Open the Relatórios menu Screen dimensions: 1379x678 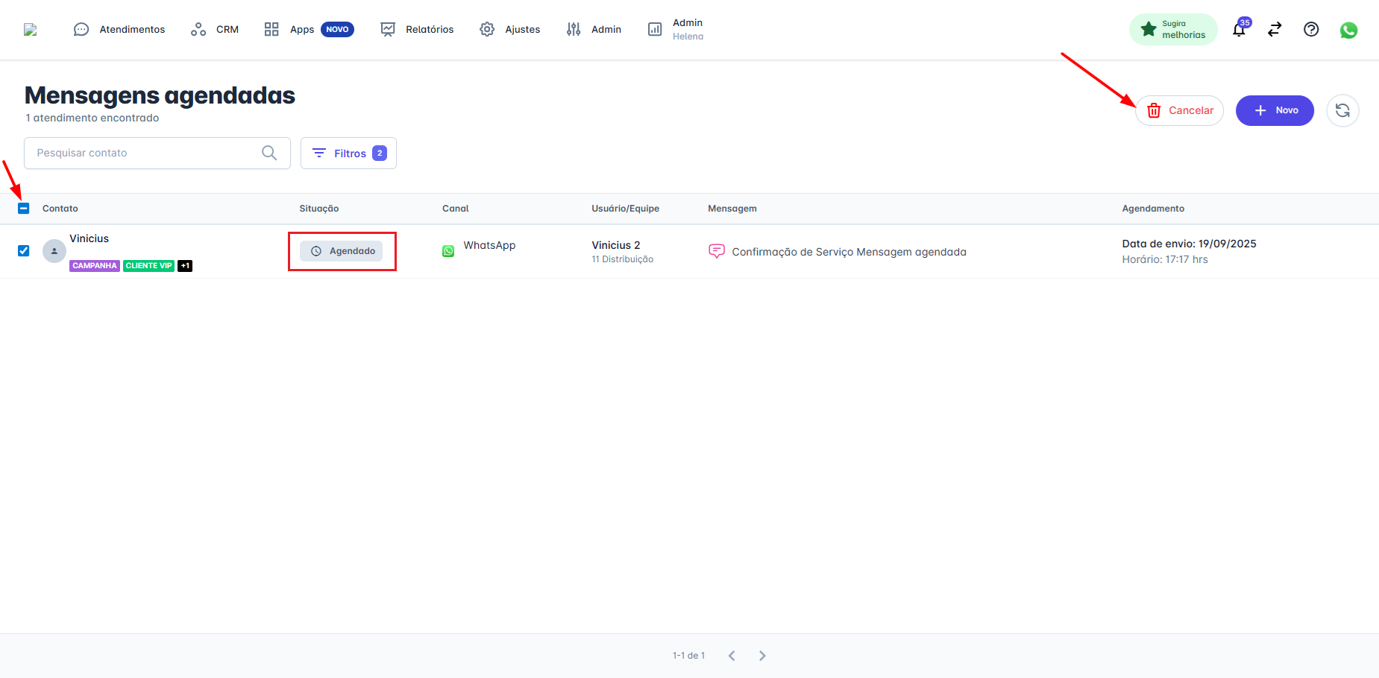(x=417, y=30)
